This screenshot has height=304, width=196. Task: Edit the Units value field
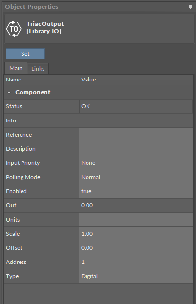pos(136,220)
